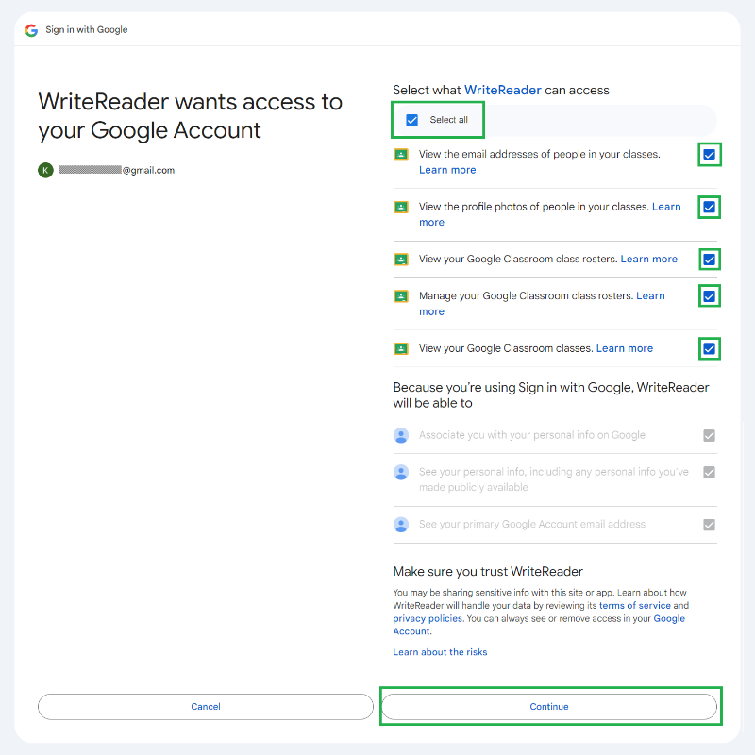Click the Classroom icon beside profile photos permission
This screenshot has width=755, height=755.
click(400, 207)
